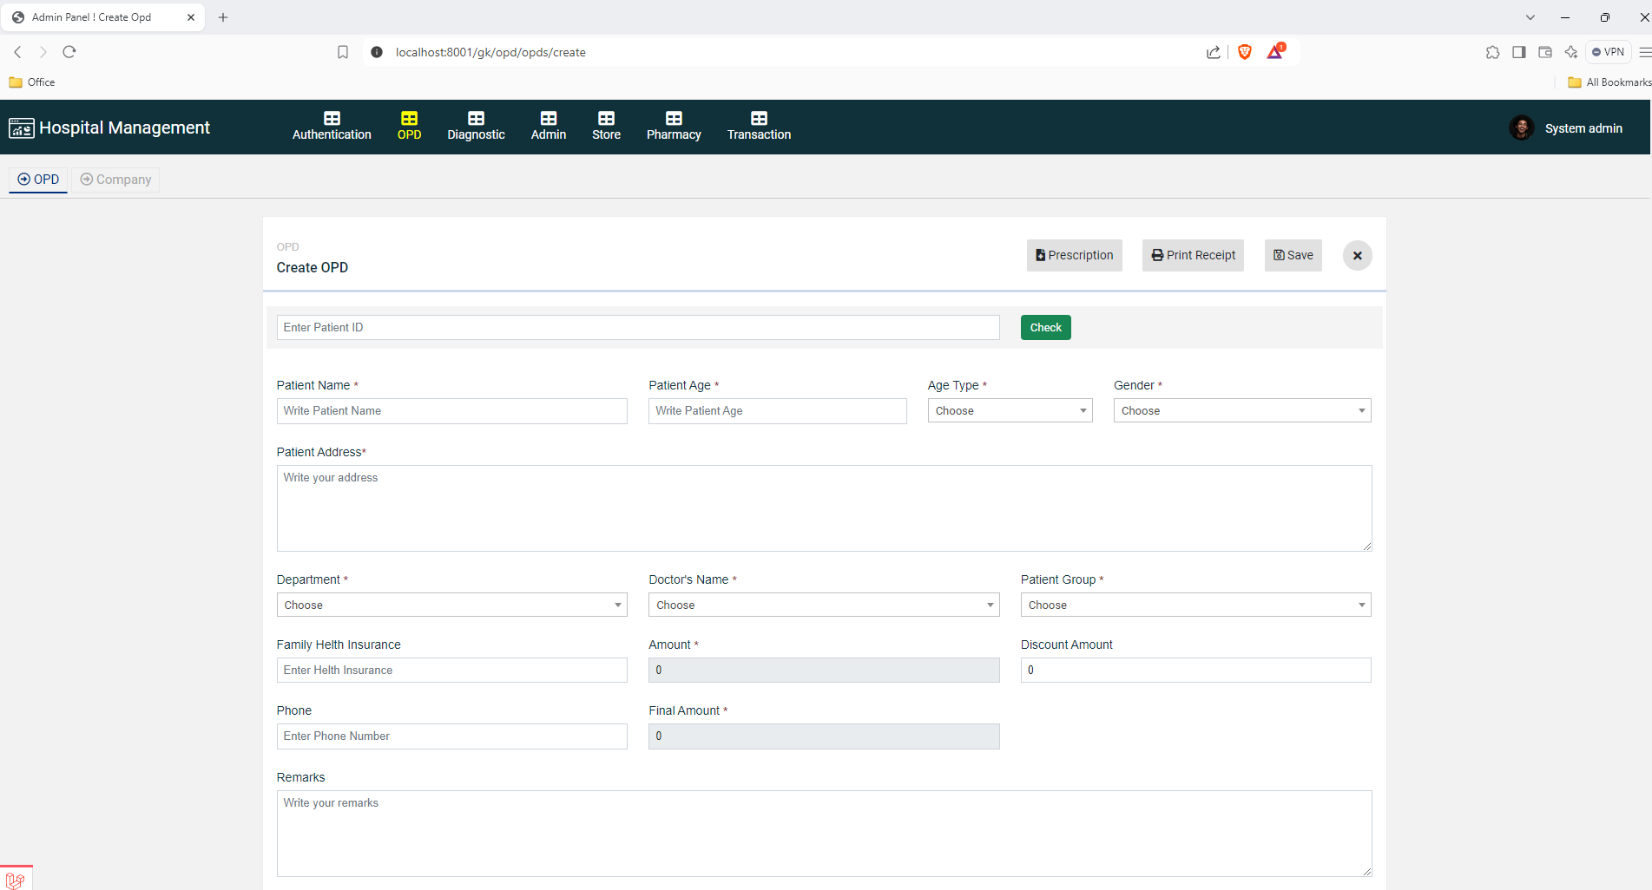The width and height of the screenshot is (1652, 890).
Task: Open the Authentication menu
Action: (332, 127)
